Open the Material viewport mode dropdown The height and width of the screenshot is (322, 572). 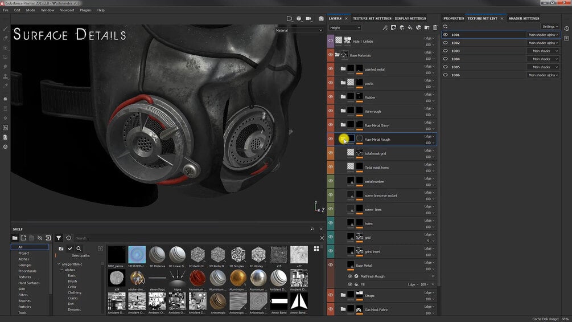click(x=299, y=30)
